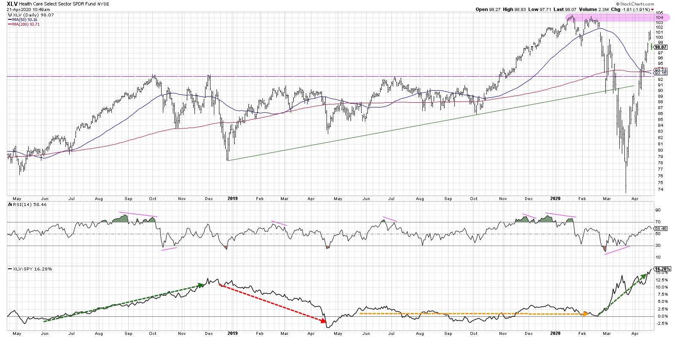675x337 pixels.
Task: Click the 16.28% relative strength axis tag
Action: click(661, 268)
